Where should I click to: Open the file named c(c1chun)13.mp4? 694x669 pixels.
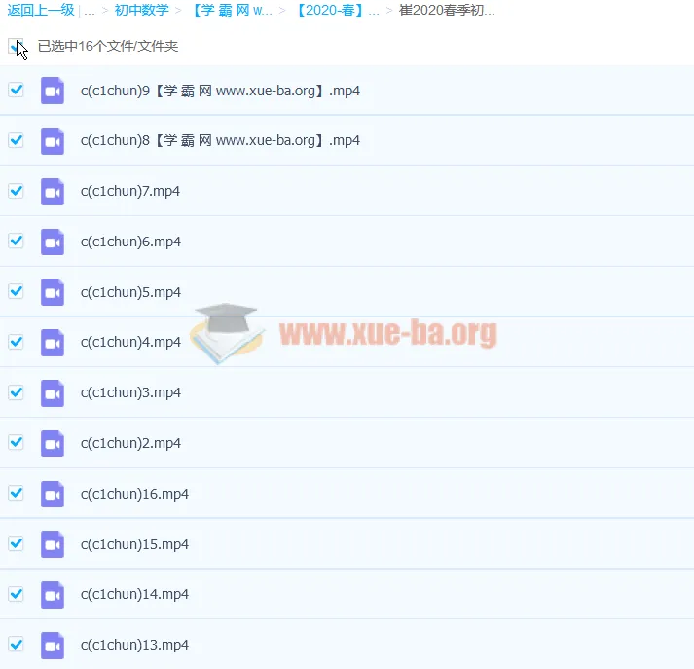click(134, 645)
